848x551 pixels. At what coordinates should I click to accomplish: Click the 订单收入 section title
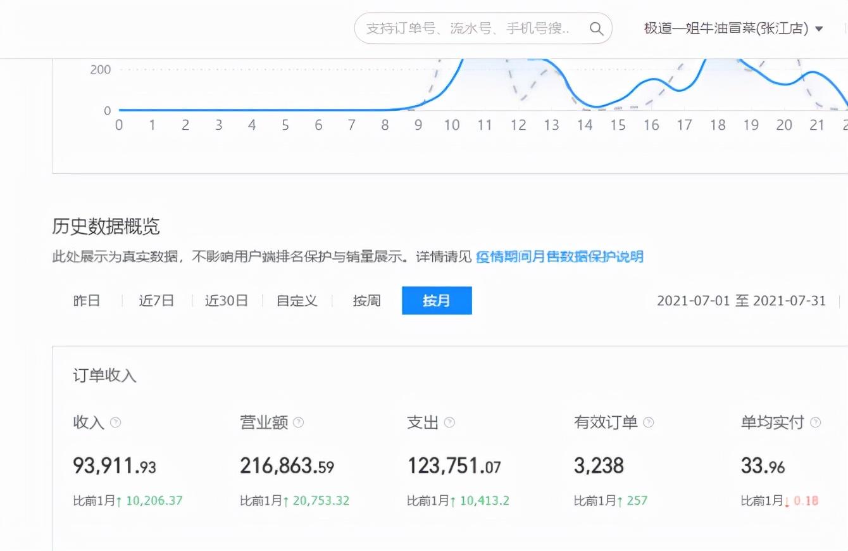pos(104,375)
